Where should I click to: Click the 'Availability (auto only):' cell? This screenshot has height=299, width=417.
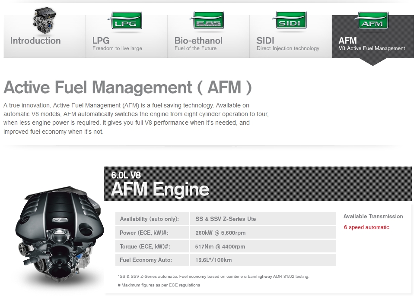coord(152,219)
